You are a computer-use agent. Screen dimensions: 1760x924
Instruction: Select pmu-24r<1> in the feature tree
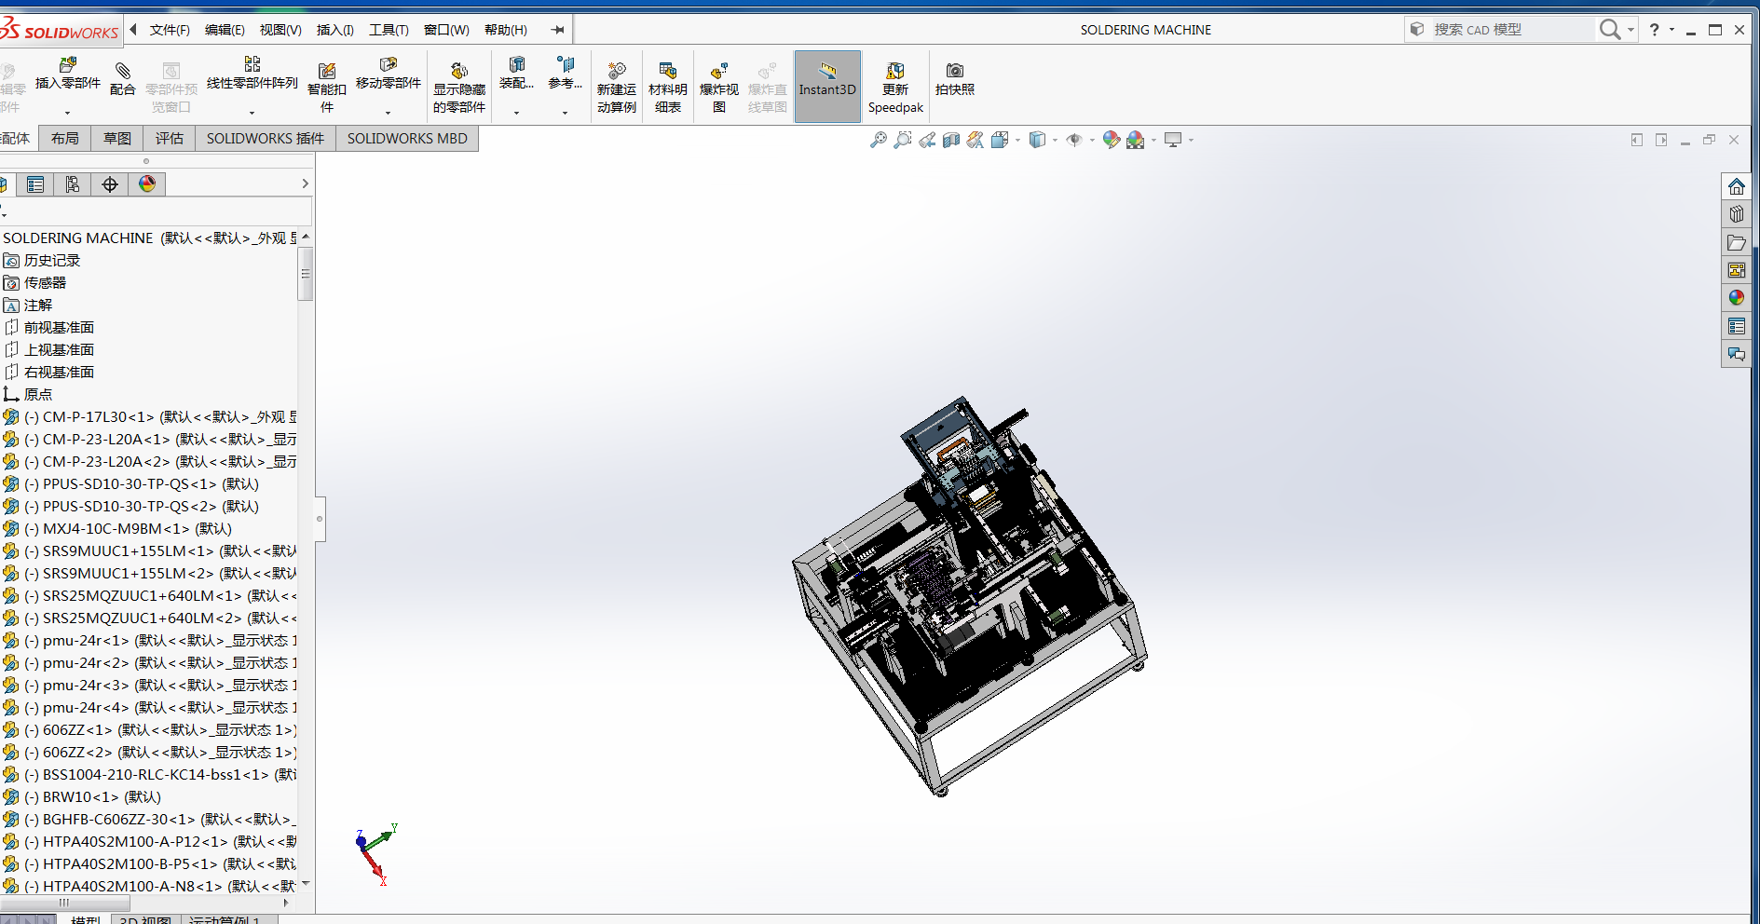[x=86, y=641]
